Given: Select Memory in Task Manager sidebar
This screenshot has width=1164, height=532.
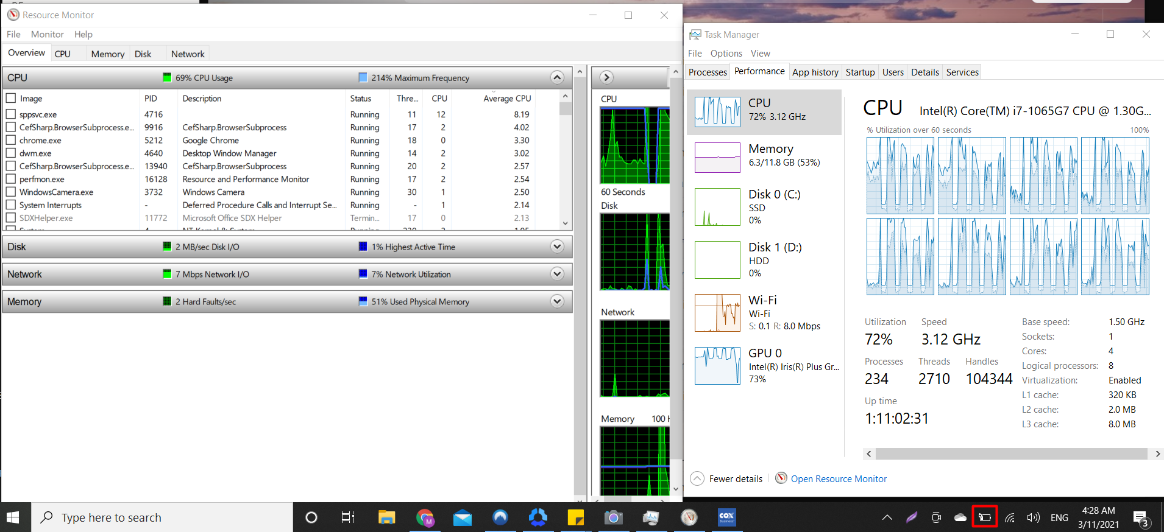Looking at the screenshot, I should point(764,157).
